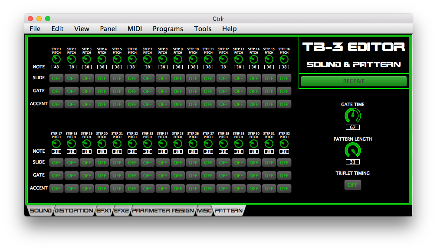Toggle SLIDE on for step 1
Image resolution: width=437 pixels, height=251 pixels.
click(56, 78)
